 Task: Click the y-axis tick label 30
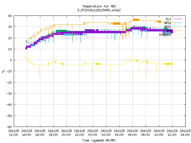pyautogui.click(x=10, y=27)
